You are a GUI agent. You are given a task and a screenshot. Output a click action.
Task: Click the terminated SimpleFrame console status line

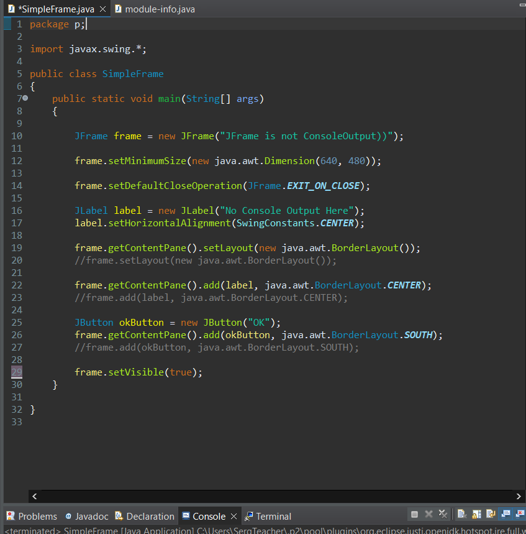pyautogui.click(x=265, y=530)
